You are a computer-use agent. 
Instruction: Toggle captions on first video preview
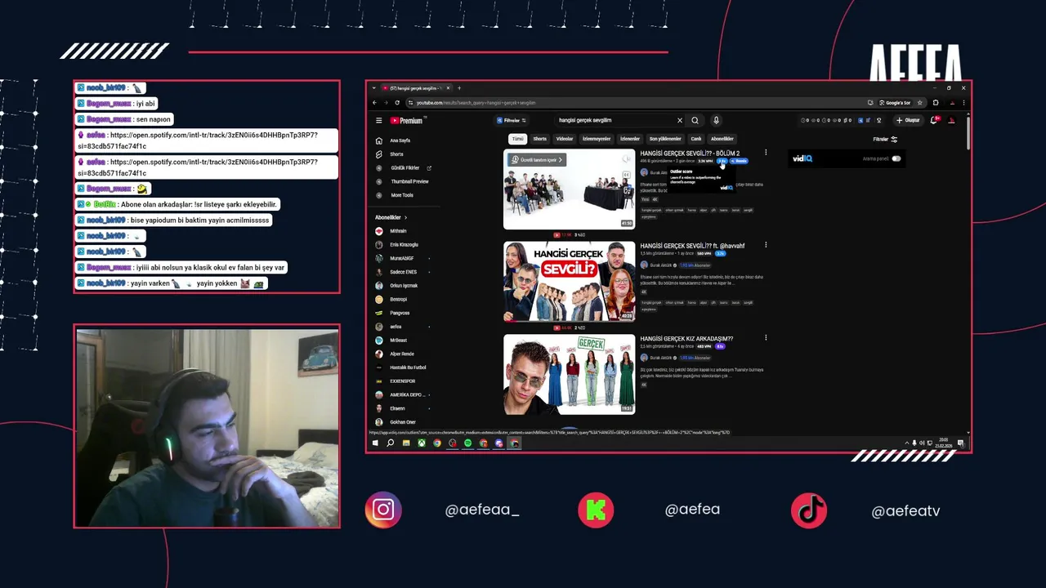point(627,175)
